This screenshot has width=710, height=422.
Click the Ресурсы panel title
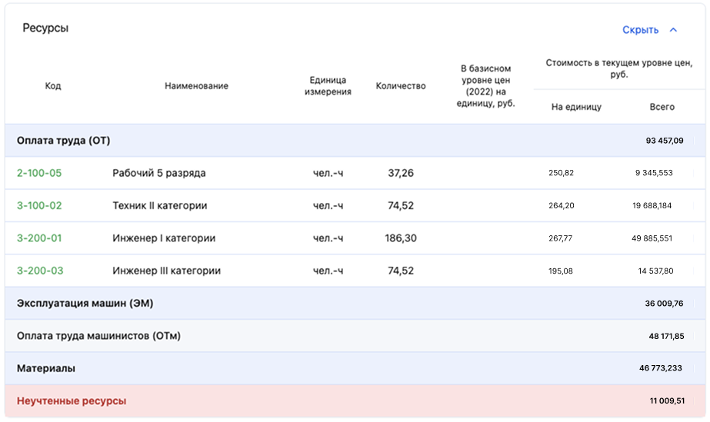(45, 28)
